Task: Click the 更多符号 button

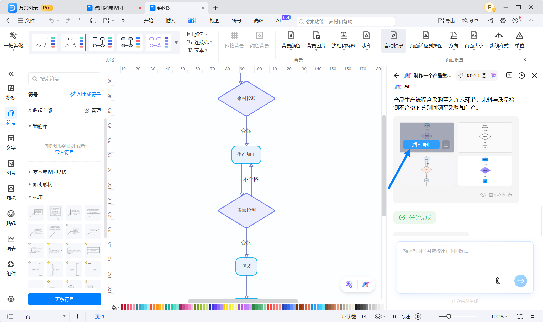Action: pos(65,299)
